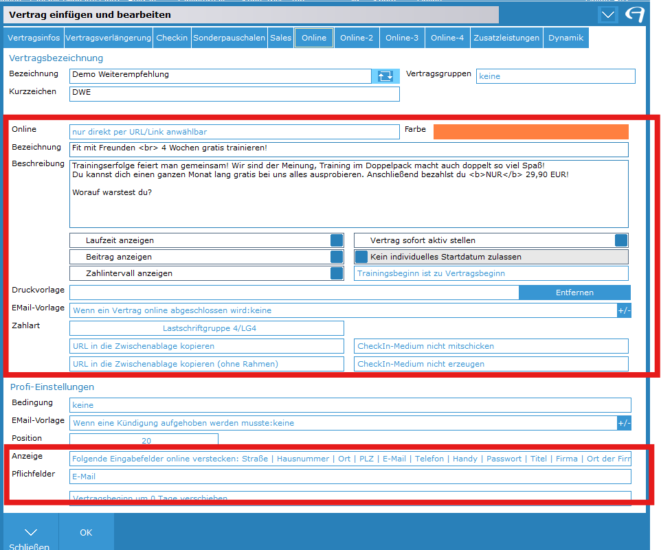Open the Vertragsgruppen selection field
The image size is (661, 550).
coord(555,76)
